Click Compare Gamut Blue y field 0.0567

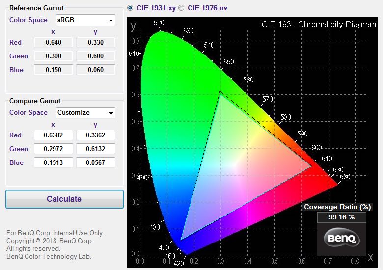tap(95, 162)
